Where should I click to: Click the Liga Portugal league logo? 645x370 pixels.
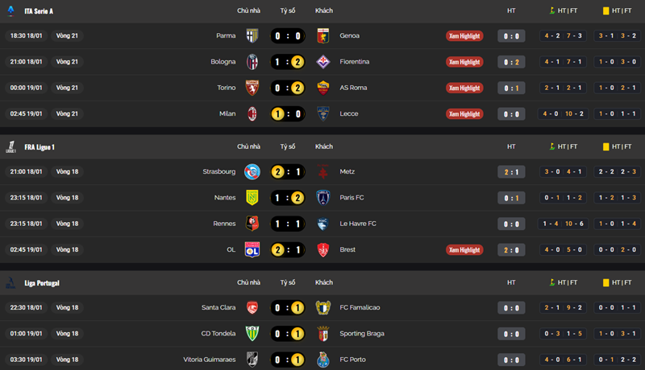(10, 282)
